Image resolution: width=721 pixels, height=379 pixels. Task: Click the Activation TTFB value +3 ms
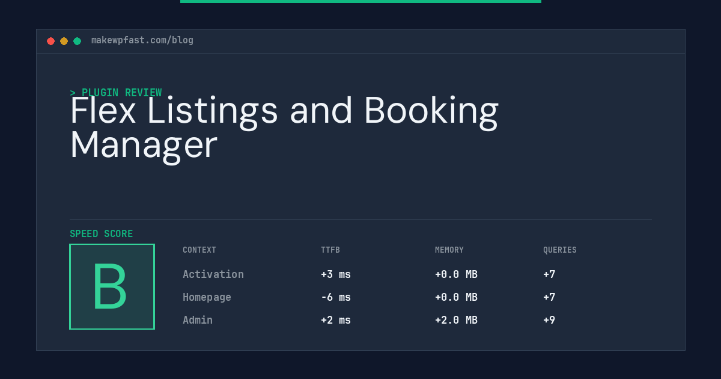(x=336, y=274)
